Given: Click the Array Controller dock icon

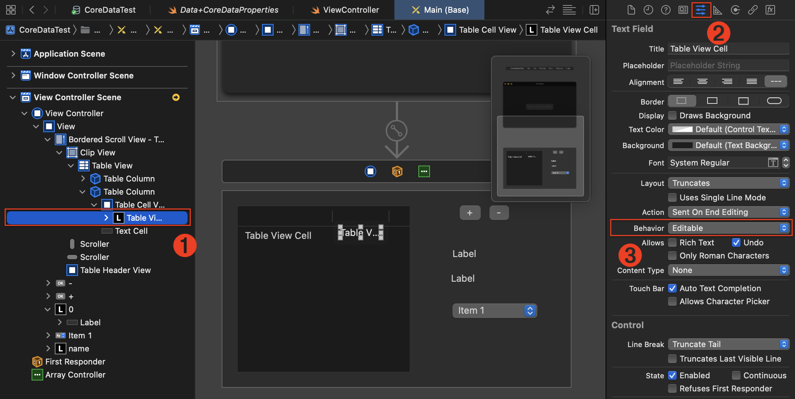Looking at the screenshot, I should point(424,171).
